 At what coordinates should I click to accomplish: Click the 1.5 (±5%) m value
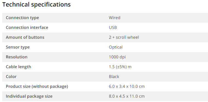tap(120, 67)
